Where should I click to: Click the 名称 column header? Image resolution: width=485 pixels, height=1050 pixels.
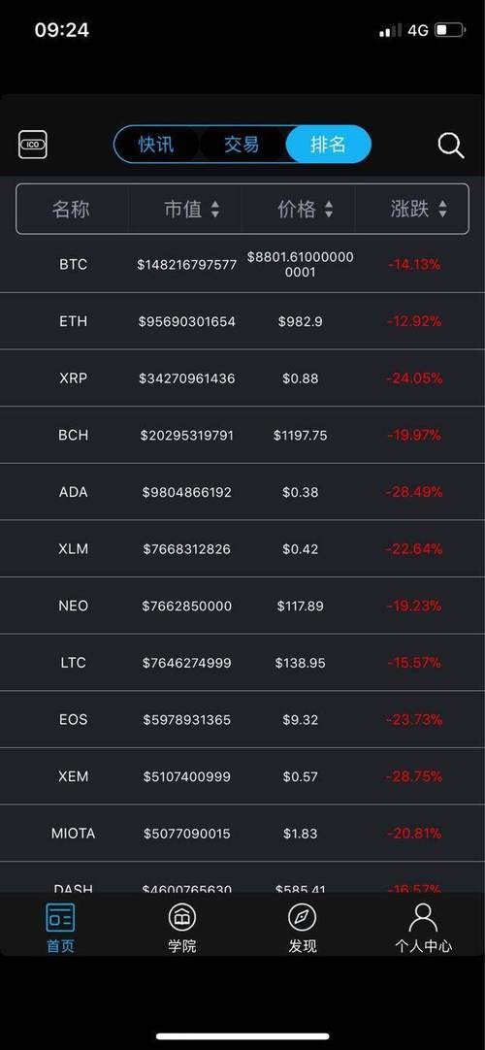pos(71,210)
